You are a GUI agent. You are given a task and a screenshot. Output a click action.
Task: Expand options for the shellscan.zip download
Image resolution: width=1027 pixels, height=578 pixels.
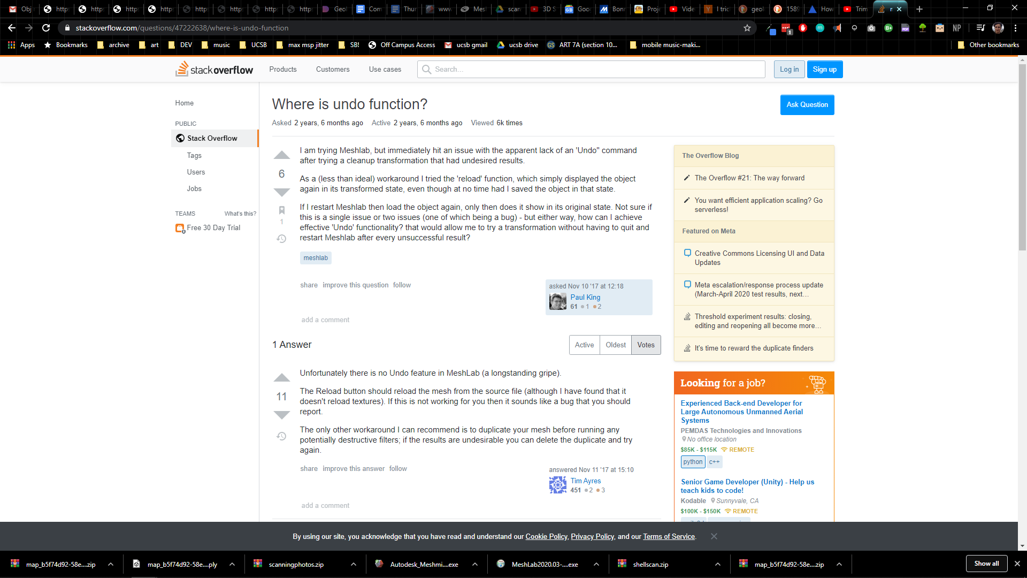coord(716,564)
